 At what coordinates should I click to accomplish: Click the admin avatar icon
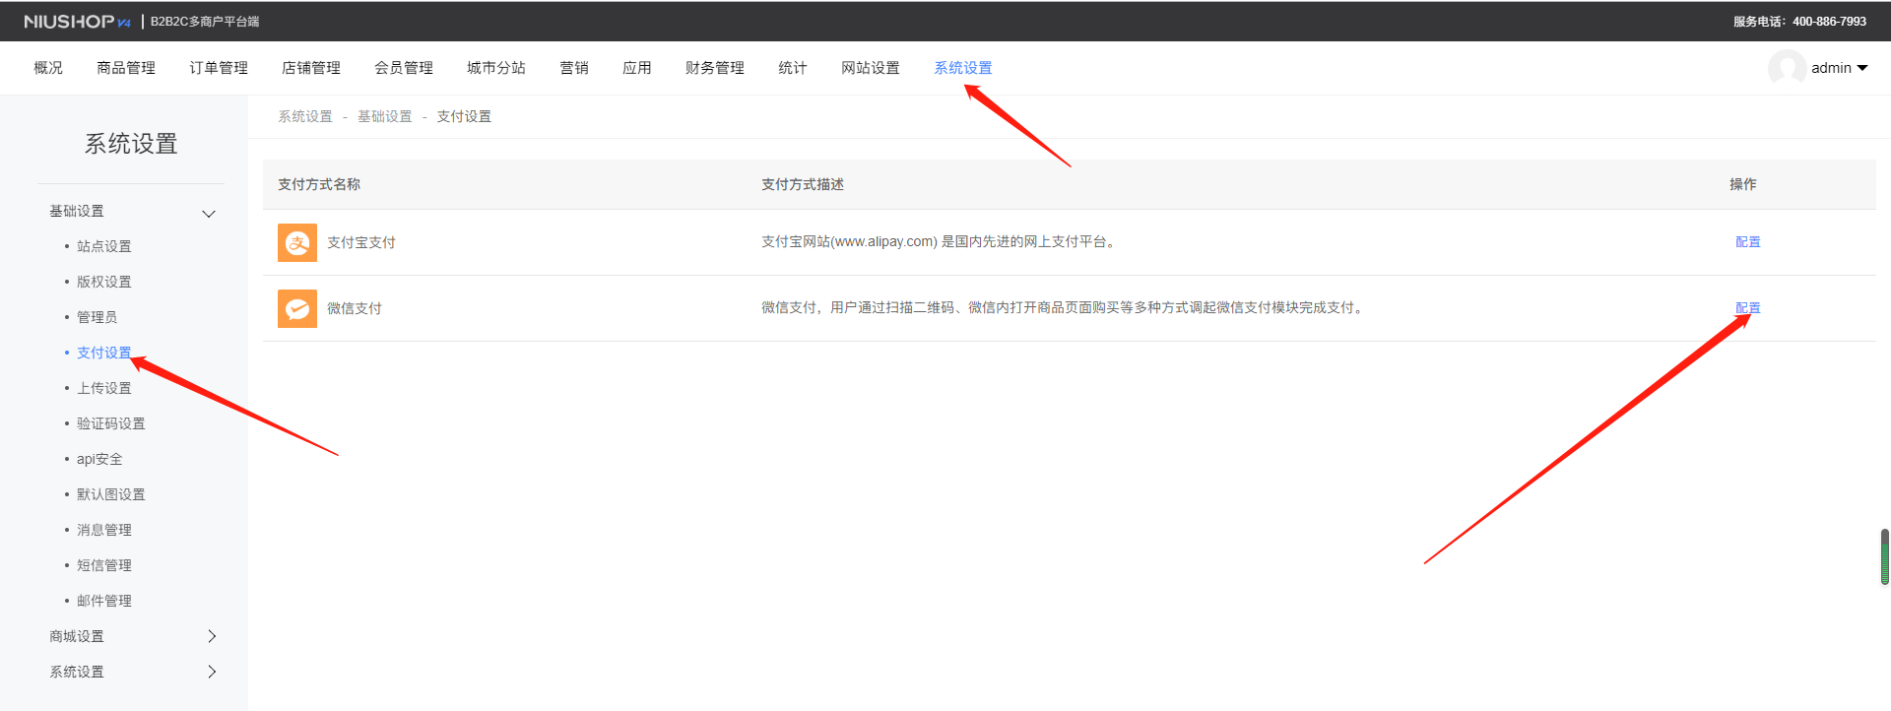click(x=1787, y=68)
